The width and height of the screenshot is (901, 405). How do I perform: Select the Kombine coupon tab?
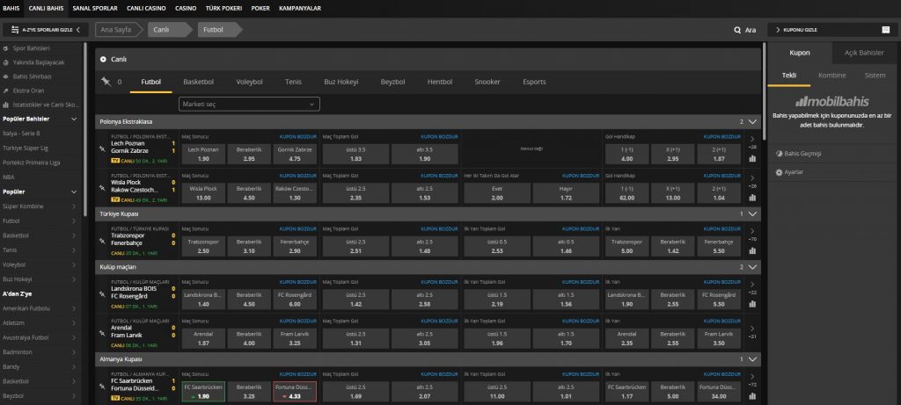(832, 76)
